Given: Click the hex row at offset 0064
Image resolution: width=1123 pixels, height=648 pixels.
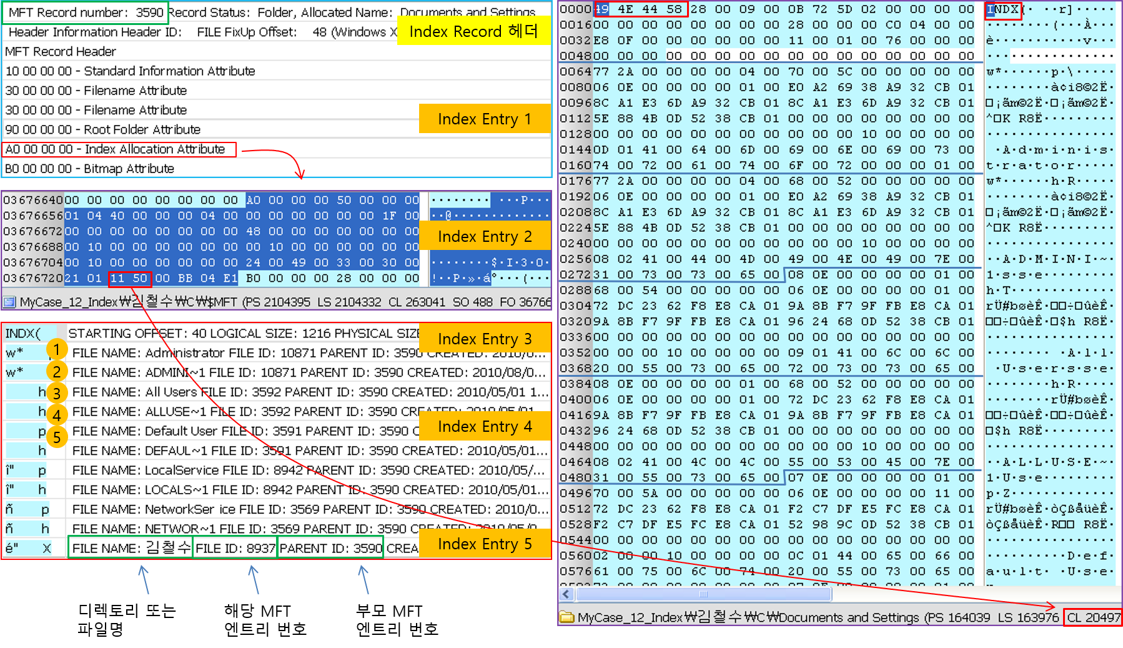Looking at the screenshot, I should [836, 72].
